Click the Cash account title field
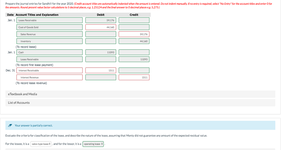 50,52
